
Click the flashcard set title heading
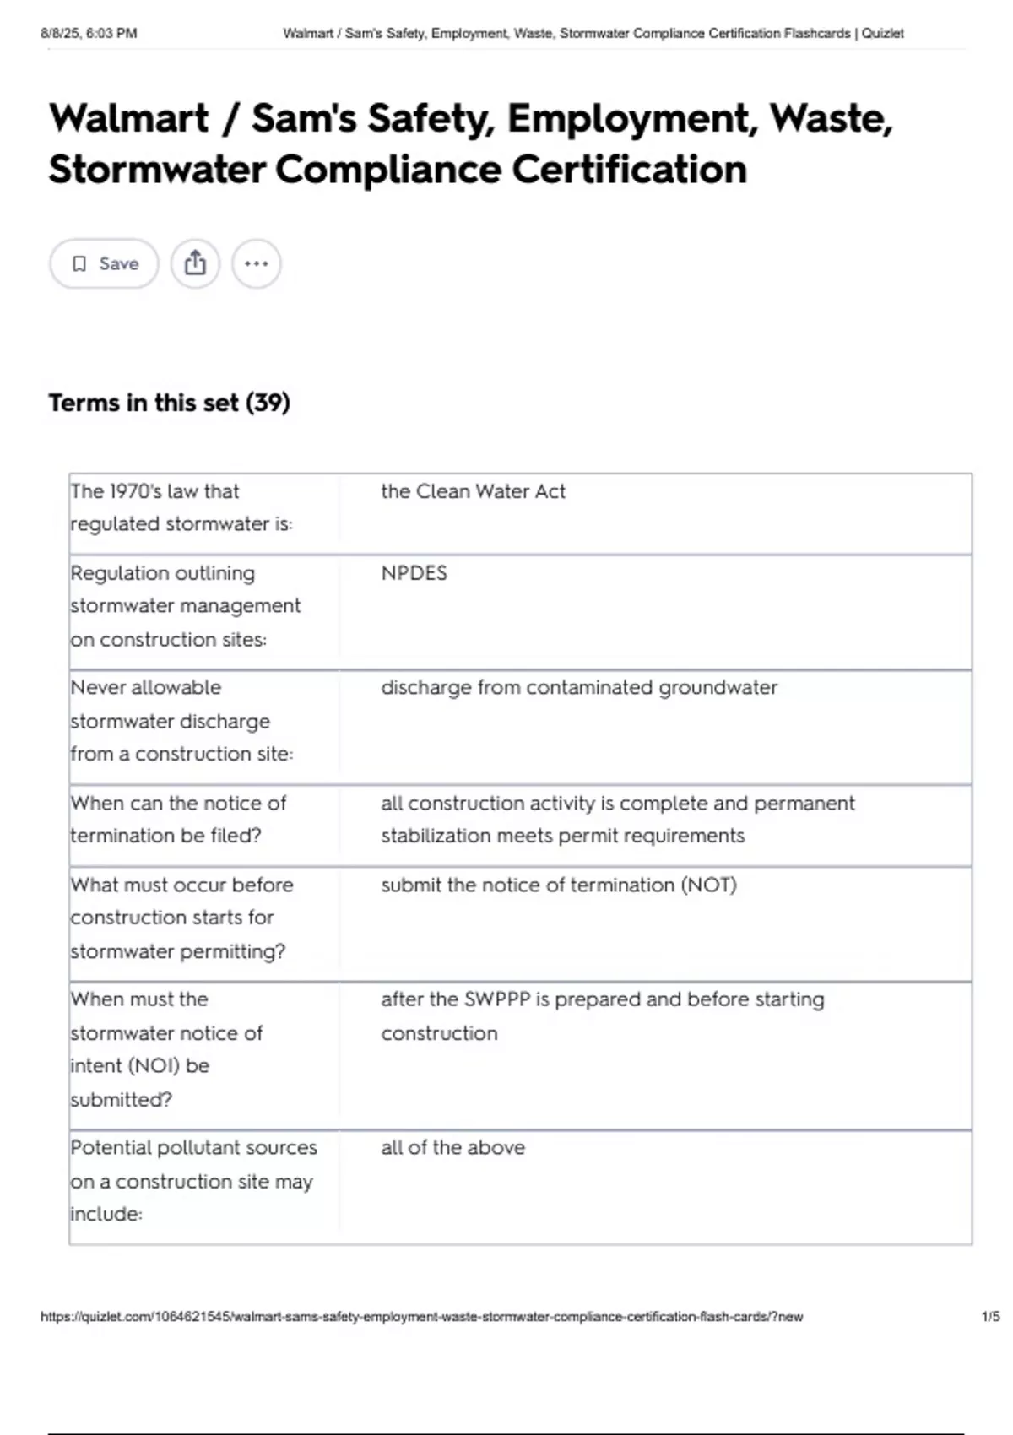pos(470,143)
